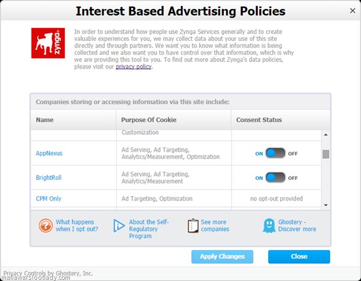The height and width of the screenshot is (281, 361).
Task: Click the blue Ghostery ghost icon
Action: point(269,226)
